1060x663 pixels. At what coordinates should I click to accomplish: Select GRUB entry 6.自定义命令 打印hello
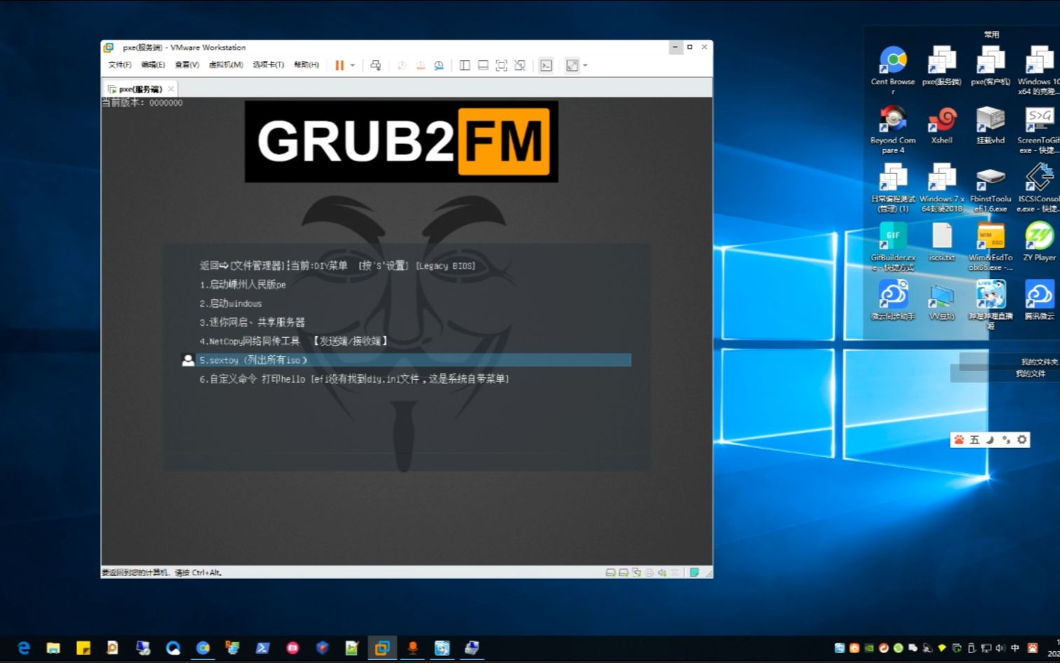click(355, 379)
